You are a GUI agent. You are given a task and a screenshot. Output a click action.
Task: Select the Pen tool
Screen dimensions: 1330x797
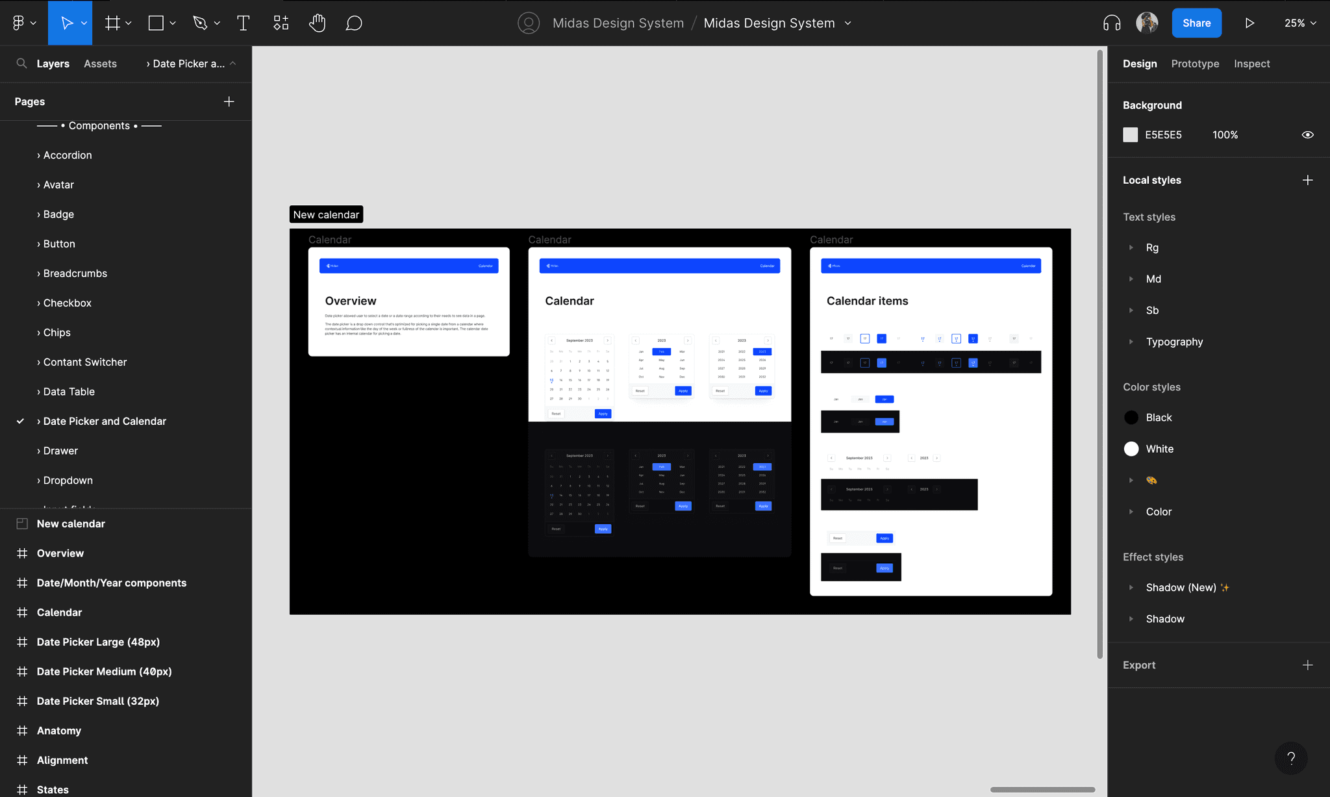tap(200, 23)
